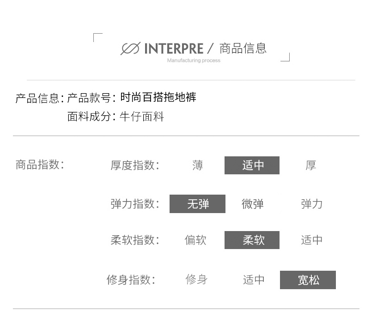The width and height of the screenshot is (365, 315).
Task: Click the Manufacturing process subtitle
Action: point(194,60)
